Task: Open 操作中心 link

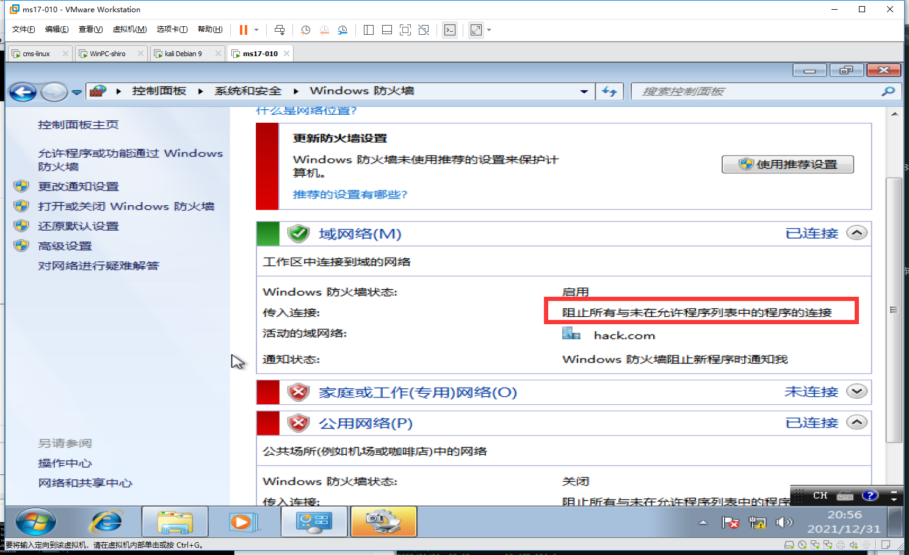Action: [65, 463]
